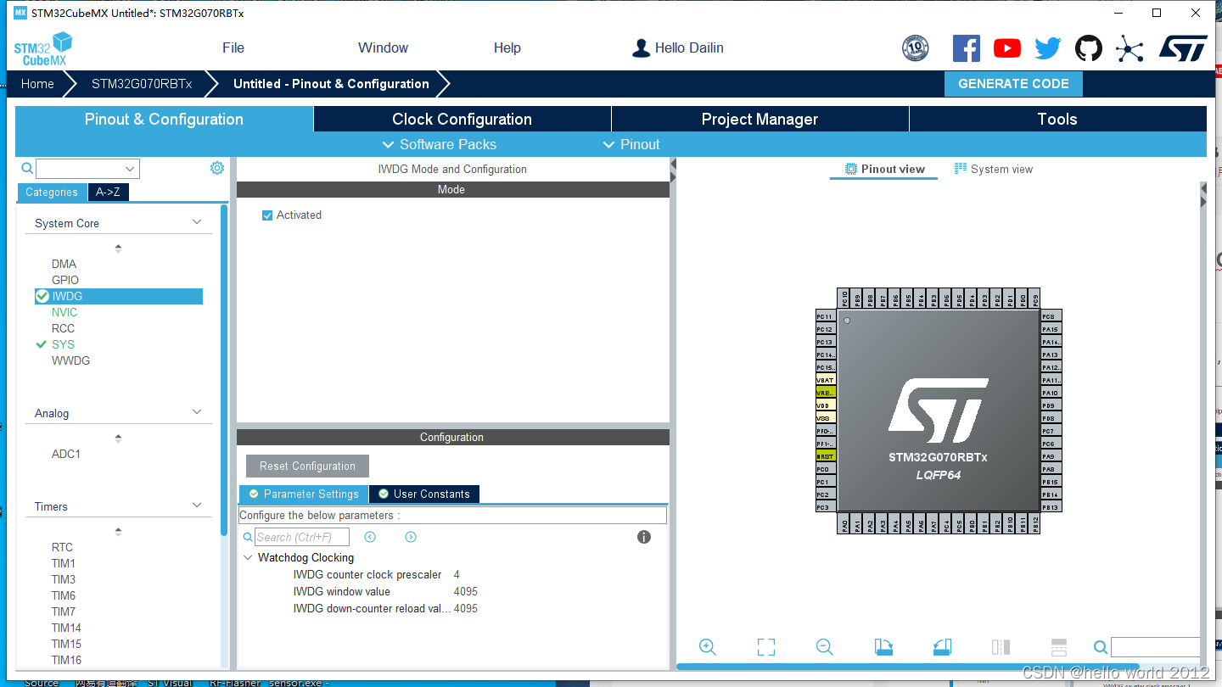Rotate the chip counter-clockwise

pyautogui.click(x=942, y=647)
